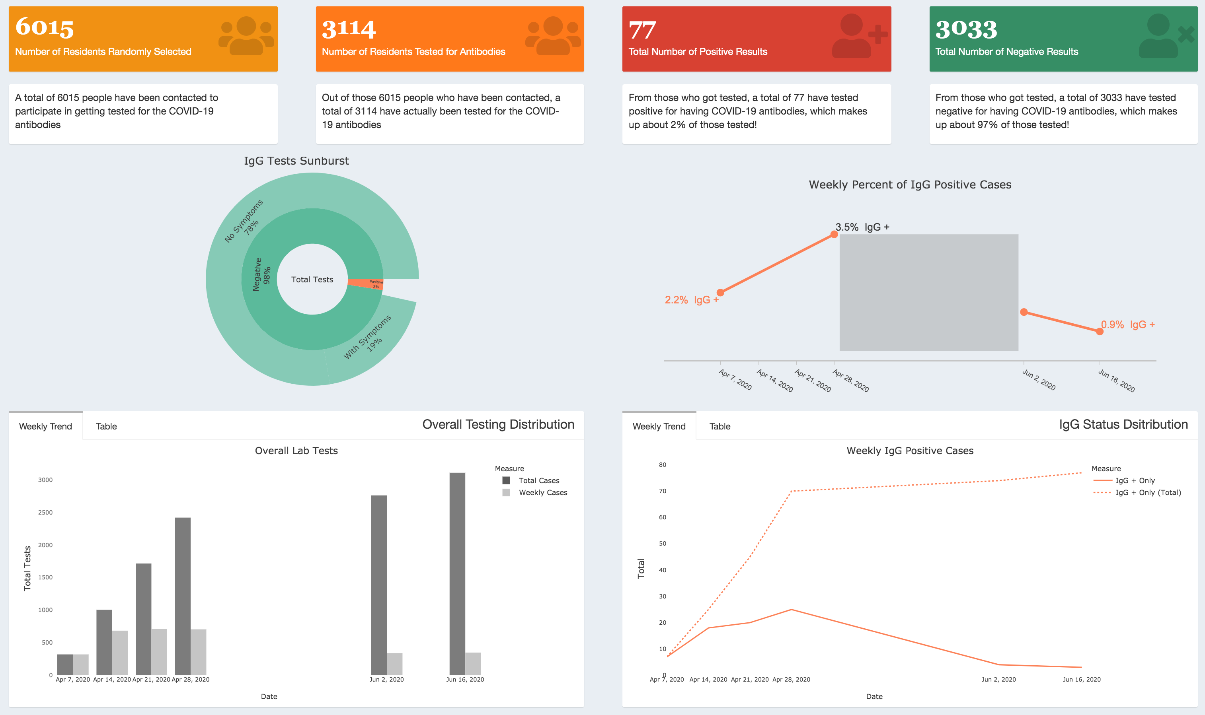Click the 'IgG Status Dsitribution' panel heading
This screenshot has height=715, width=1205.
tap(1123, 424)
